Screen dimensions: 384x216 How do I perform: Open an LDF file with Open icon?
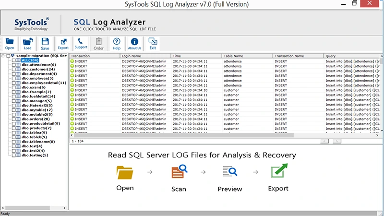(x=10, y=44)
